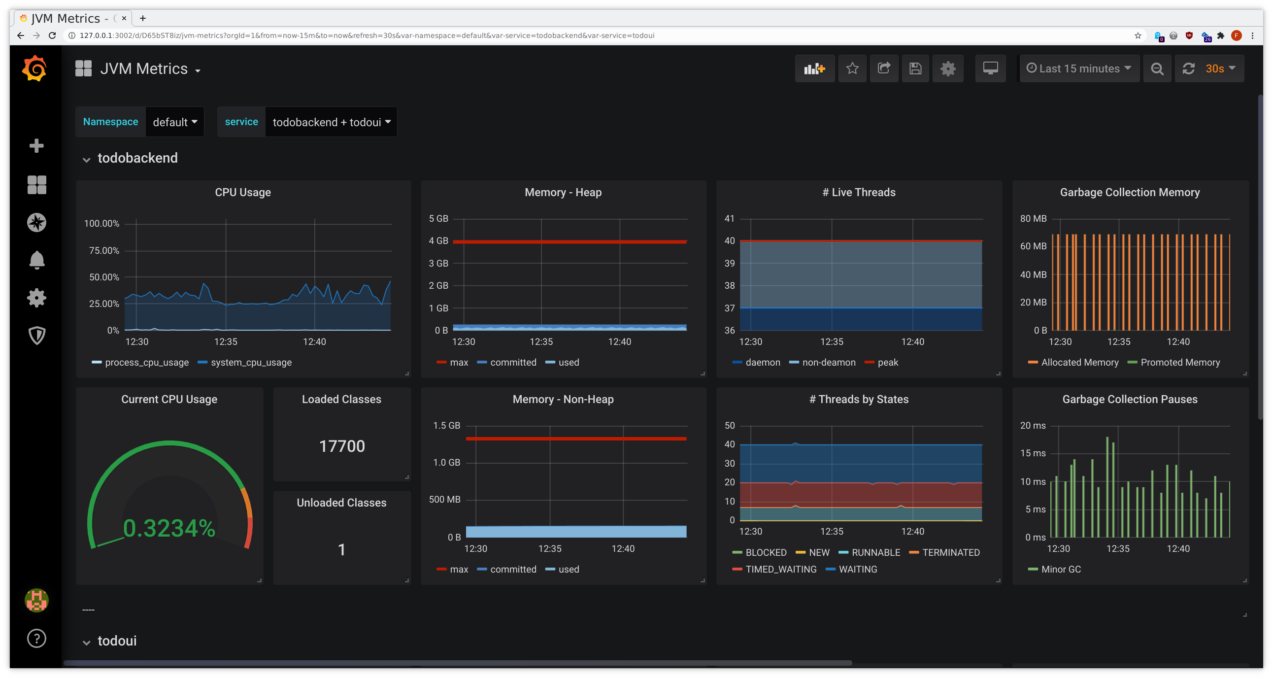Enable TV cycle view mode
This screenshot has width=1273, height=678.
[x=990, y=68]
